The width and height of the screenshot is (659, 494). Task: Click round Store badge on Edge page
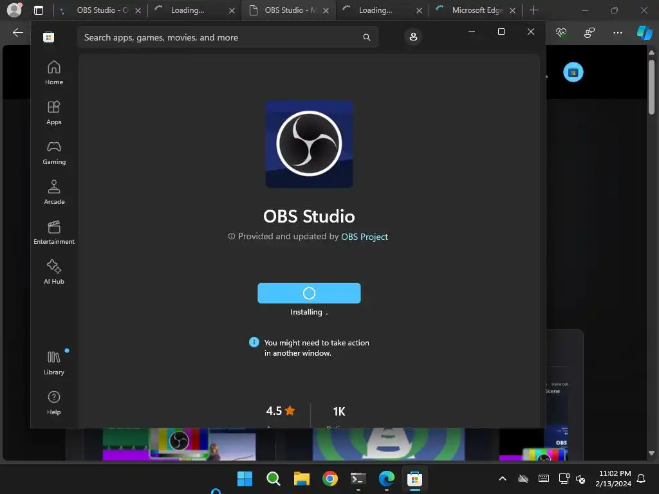(x=573, y=72)
